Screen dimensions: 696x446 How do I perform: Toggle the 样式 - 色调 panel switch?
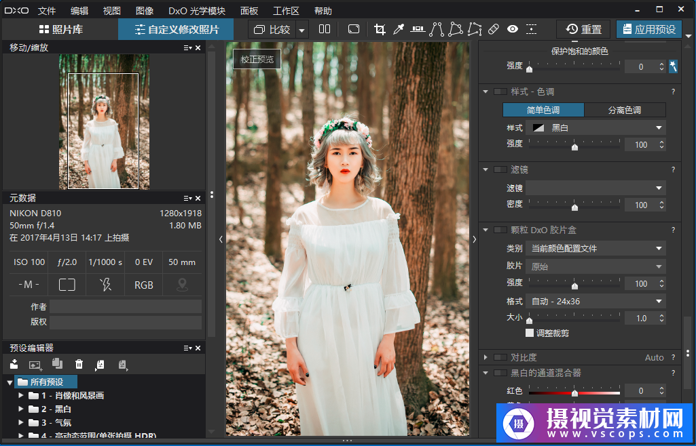[500, 92]
